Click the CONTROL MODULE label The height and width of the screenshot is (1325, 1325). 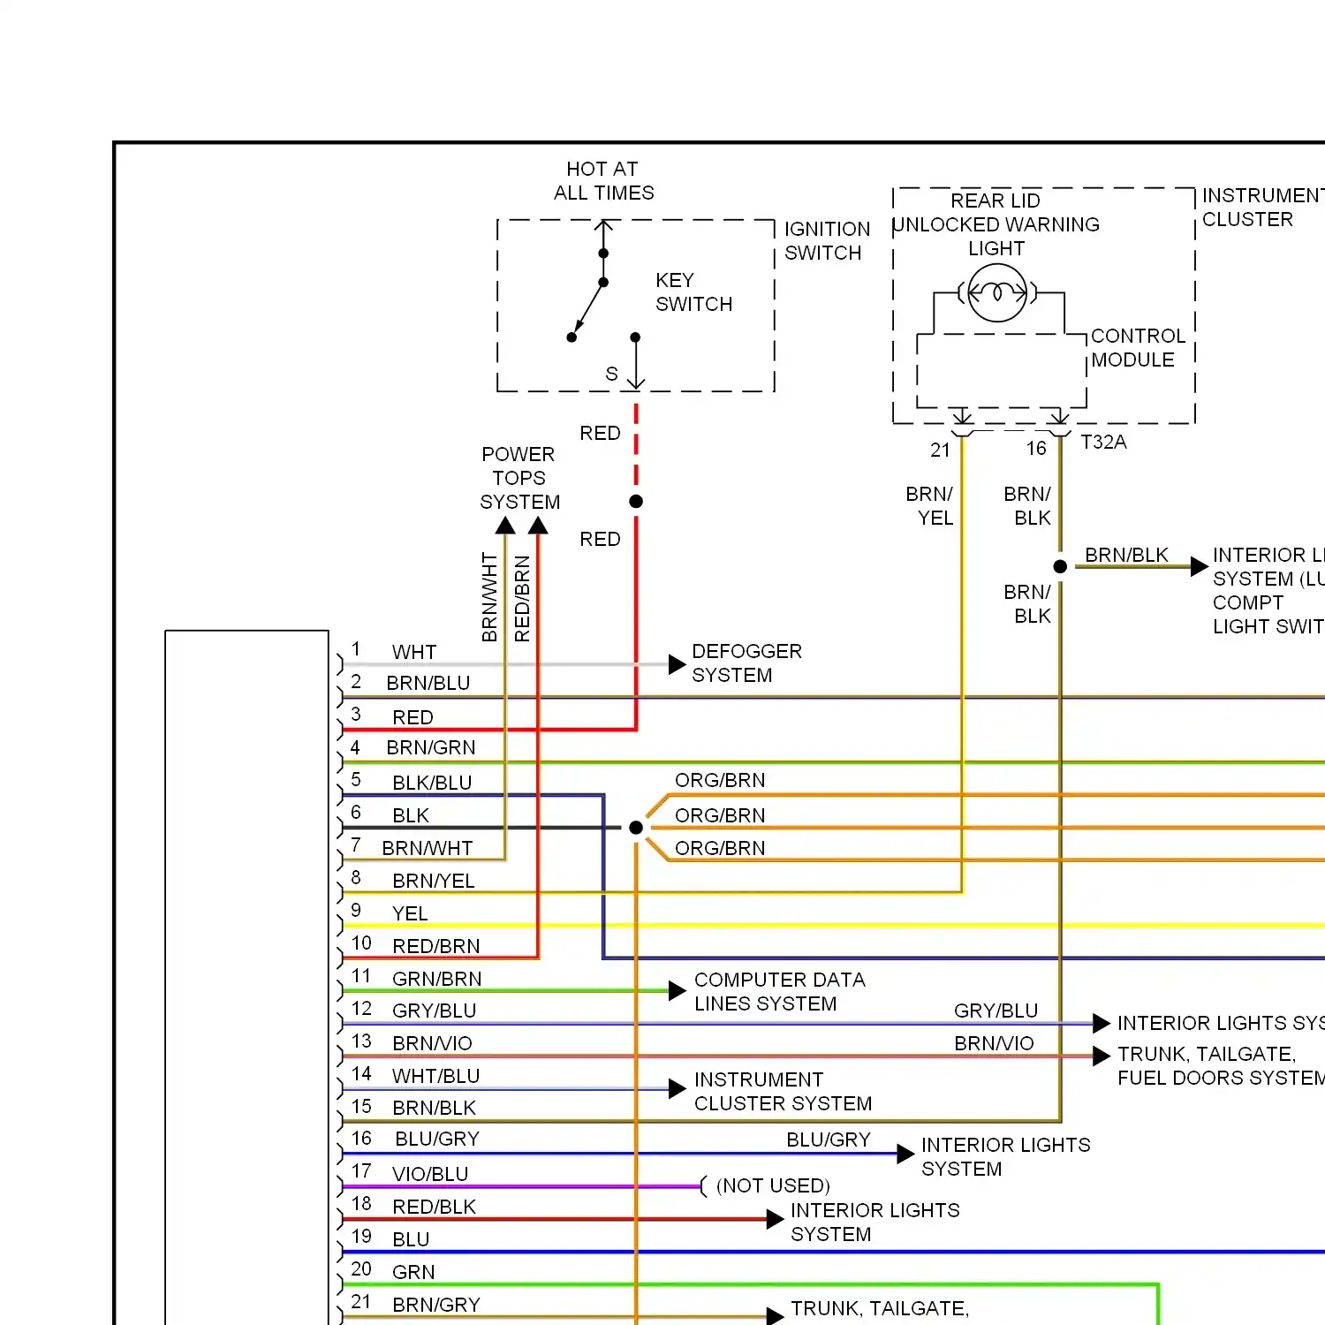(x=1138, y=348)
